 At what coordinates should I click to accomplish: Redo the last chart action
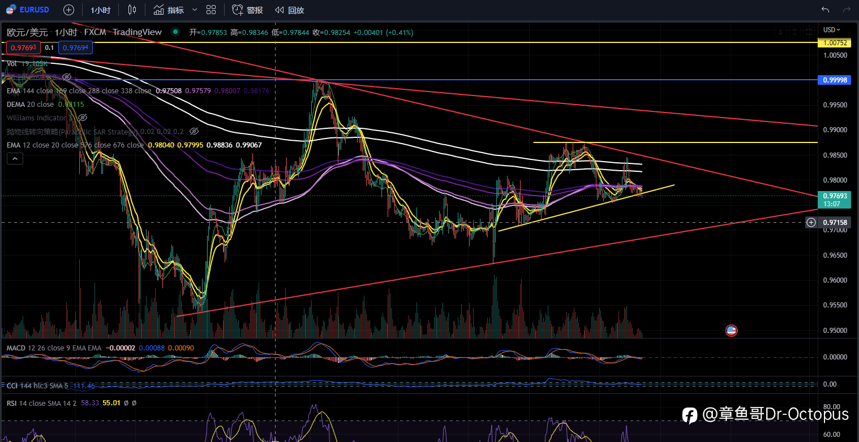847,10
